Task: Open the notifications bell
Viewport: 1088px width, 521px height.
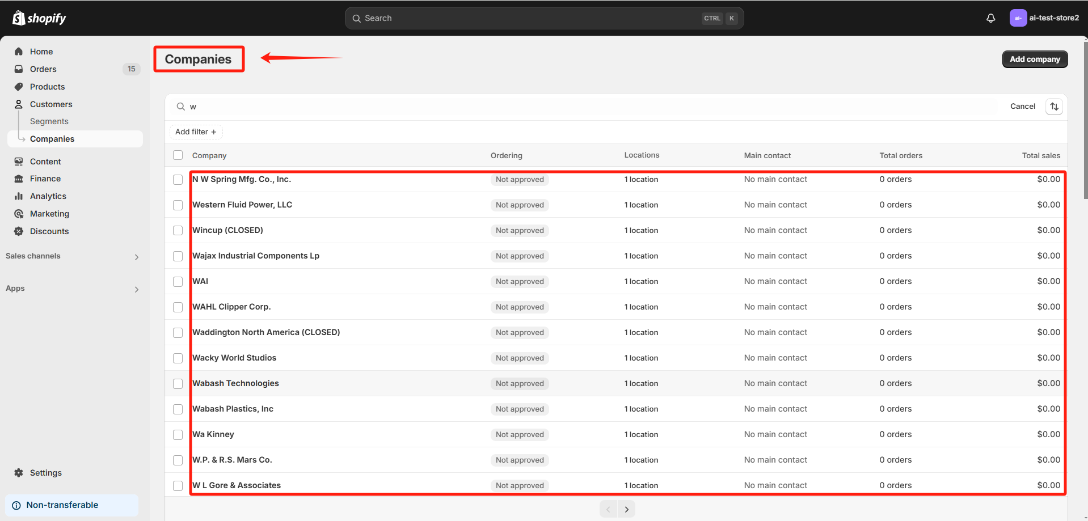Action: [990, 18]
